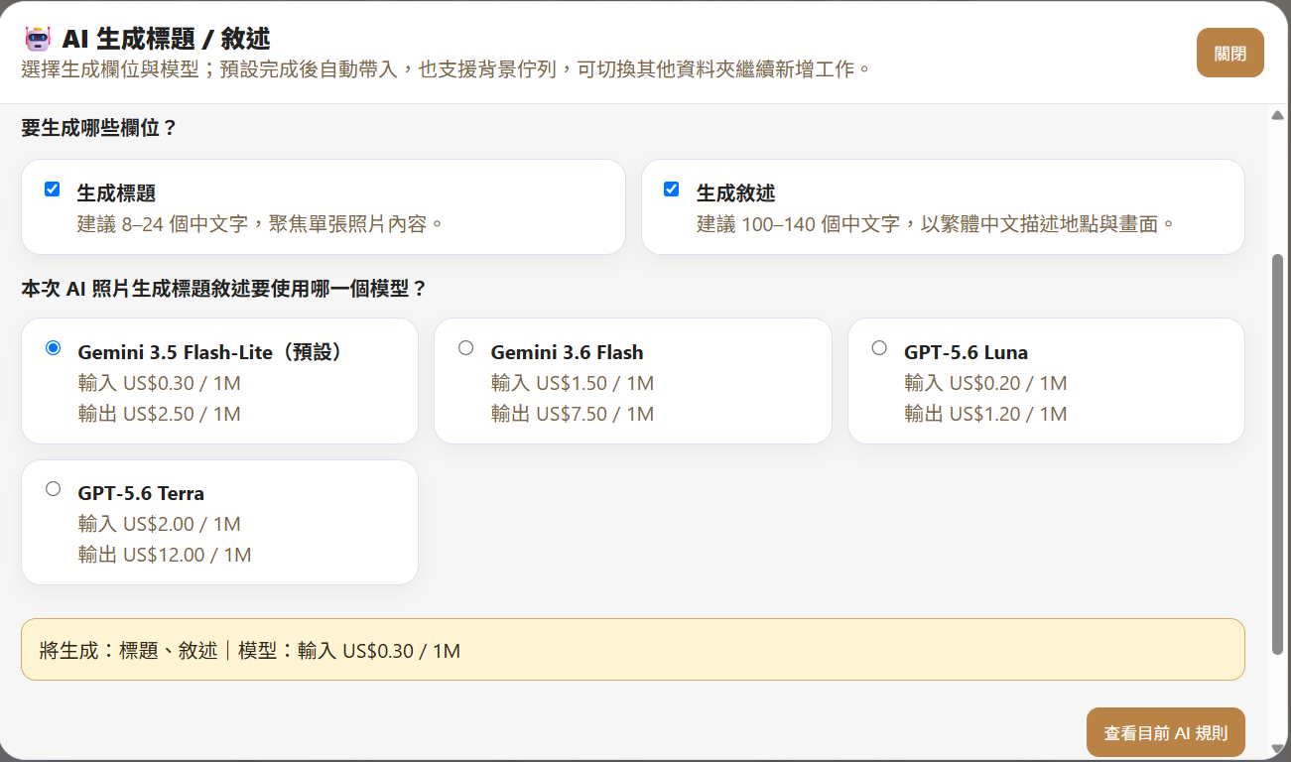Choose the Gemini 3.6 Flash model radio
This screenshot has height=762, width=1291.
pyautogui.click(x=466, y=348)
